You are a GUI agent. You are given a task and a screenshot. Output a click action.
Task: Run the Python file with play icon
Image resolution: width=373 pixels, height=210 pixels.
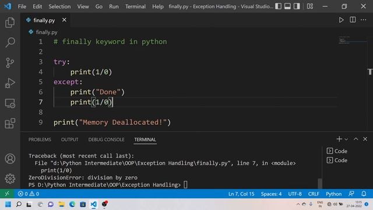click(341, 20)
